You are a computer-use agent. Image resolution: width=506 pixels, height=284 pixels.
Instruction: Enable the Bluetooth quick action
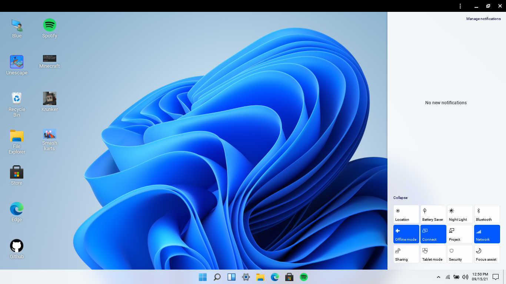pos(487,214)
